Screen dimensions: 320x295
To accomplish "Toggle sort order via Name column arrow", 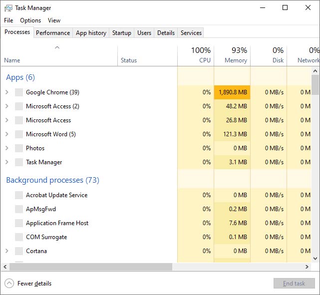I will 57,47.
